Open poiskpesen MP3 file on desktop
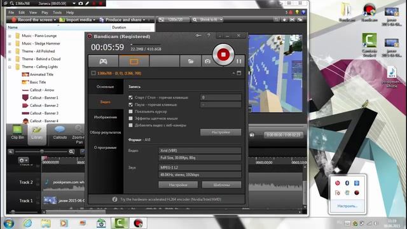This screenshot has width=407, height=229. pyautogui.click(x=392, y=77)
